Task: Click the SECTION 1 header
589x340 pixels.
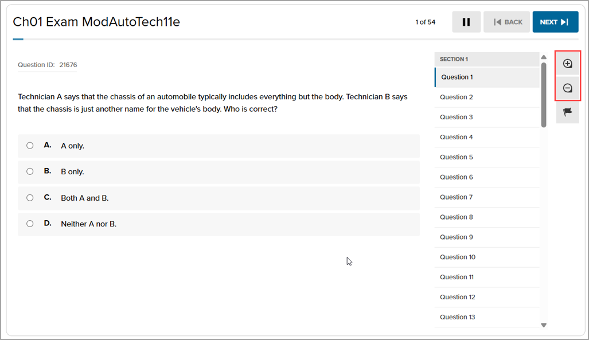Action: pyautogui.click(x=454, y=59)
